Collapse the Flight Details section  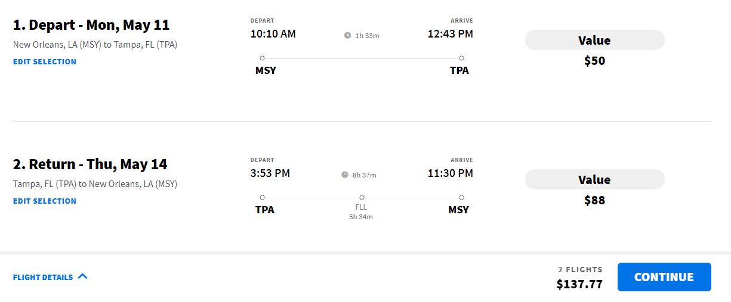pos(50,277)
